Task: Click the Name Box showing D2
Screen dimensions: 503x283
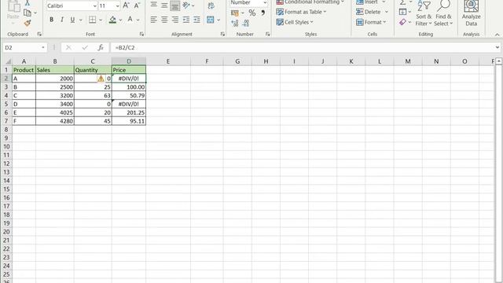Action: click(x=24, y=47)
